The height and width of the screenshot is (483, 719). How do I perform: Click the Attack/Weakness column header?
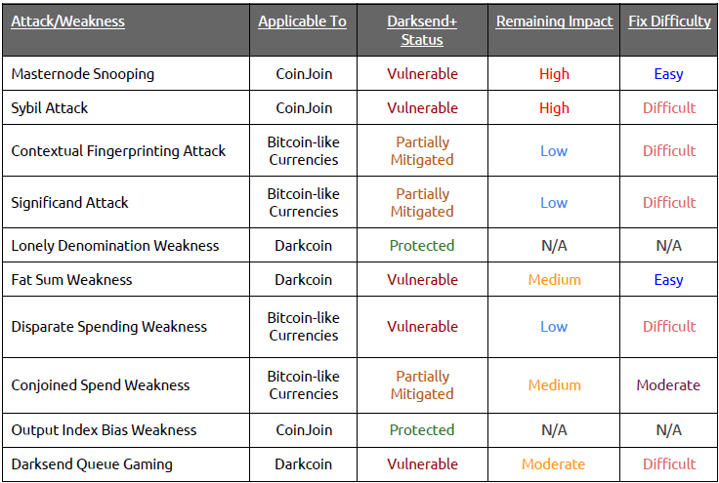point(67,21)
